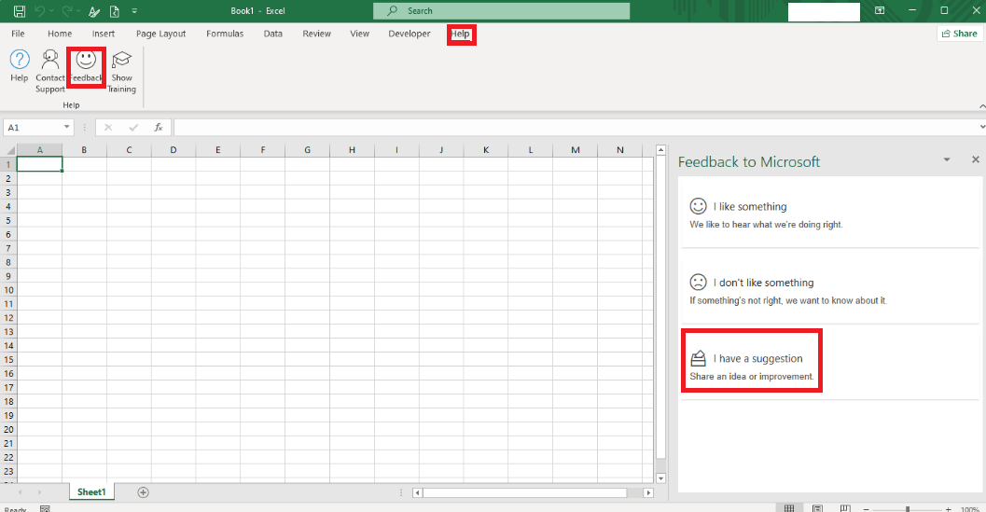This screenshot has height=512, width=986.
Task: Click the Insert Function fx icon
Action: point(159,127)
